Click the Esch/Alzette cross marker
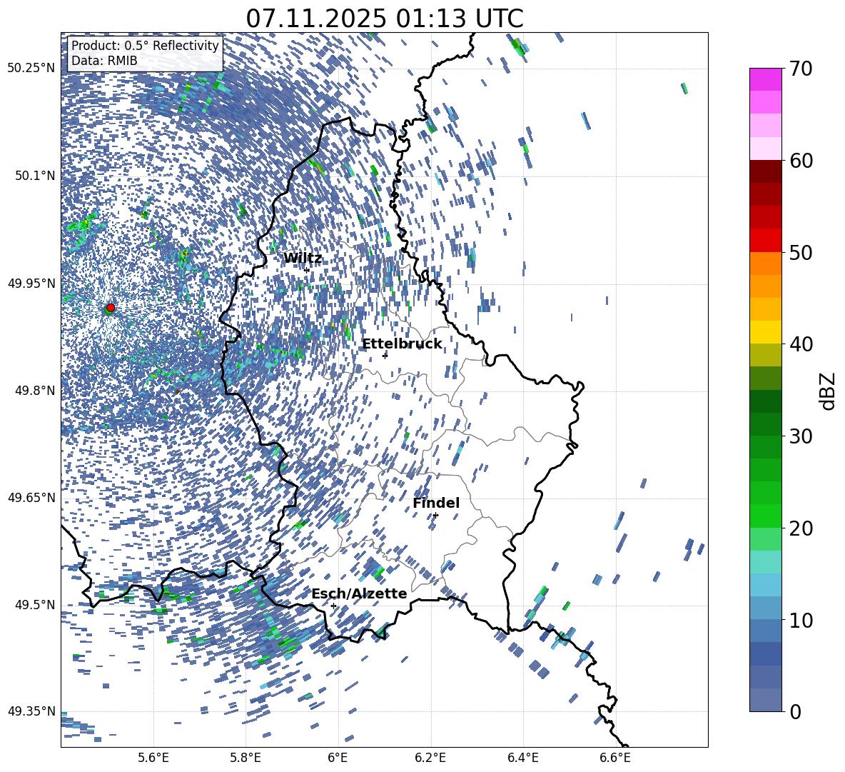The height and width of the screenshot is (772, 845). click(333, 606)
